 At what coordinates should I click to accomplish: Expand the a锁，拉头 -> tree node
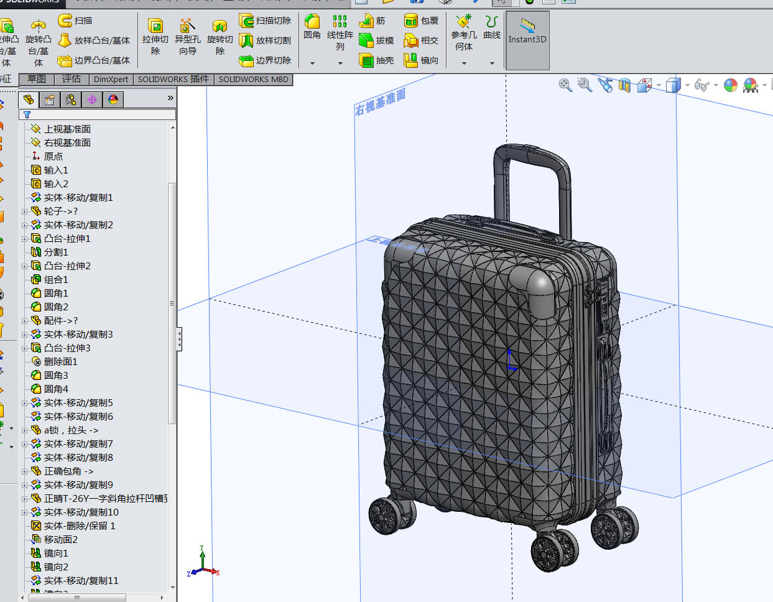pyautogui.click(x=25, y=430)
